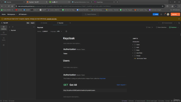Open the Published status dropdown
181x102 pixels.
coord(174,27)
